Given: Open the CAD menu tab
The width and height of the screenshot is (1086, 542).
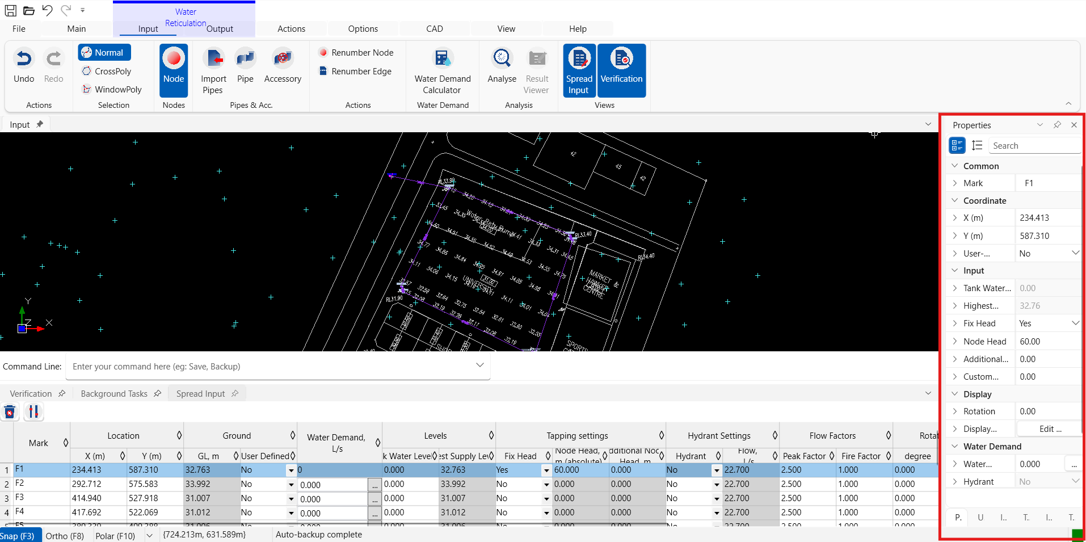Looking at the screenshot, I should [x=435, y=28].
